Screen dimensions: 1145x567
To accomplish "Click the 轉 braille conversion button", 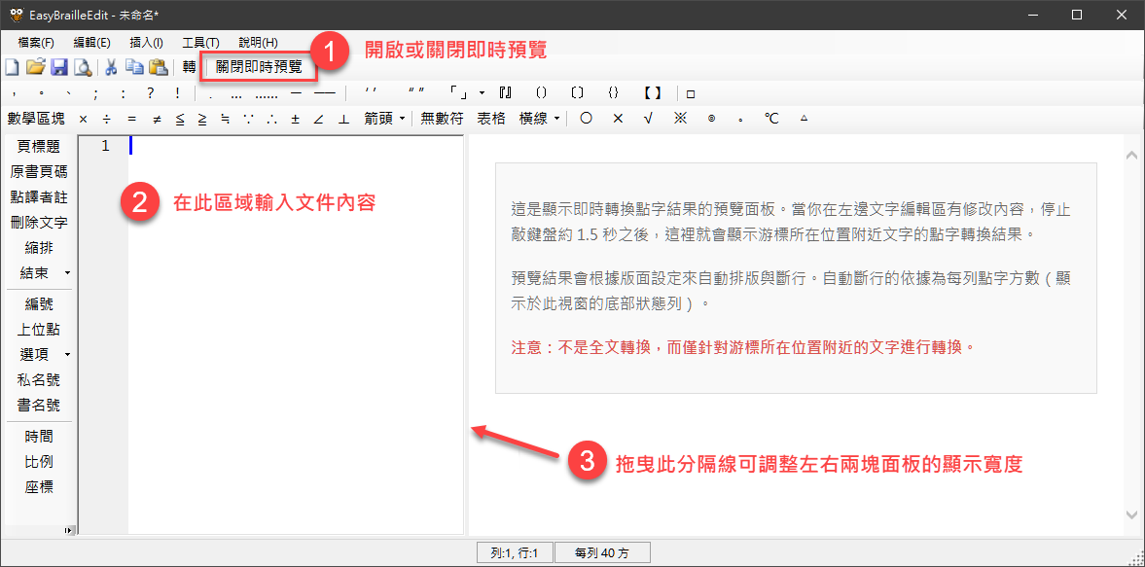I will 189,67.
